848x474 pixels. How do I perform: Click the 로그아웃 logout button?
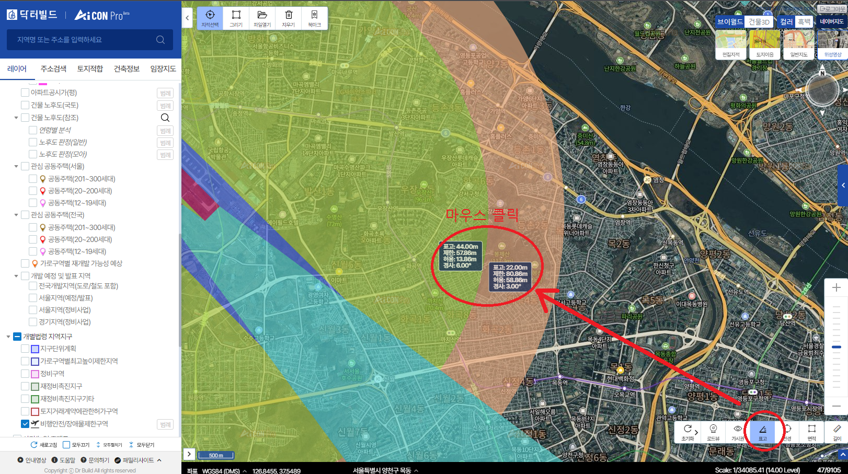point(832,9)
